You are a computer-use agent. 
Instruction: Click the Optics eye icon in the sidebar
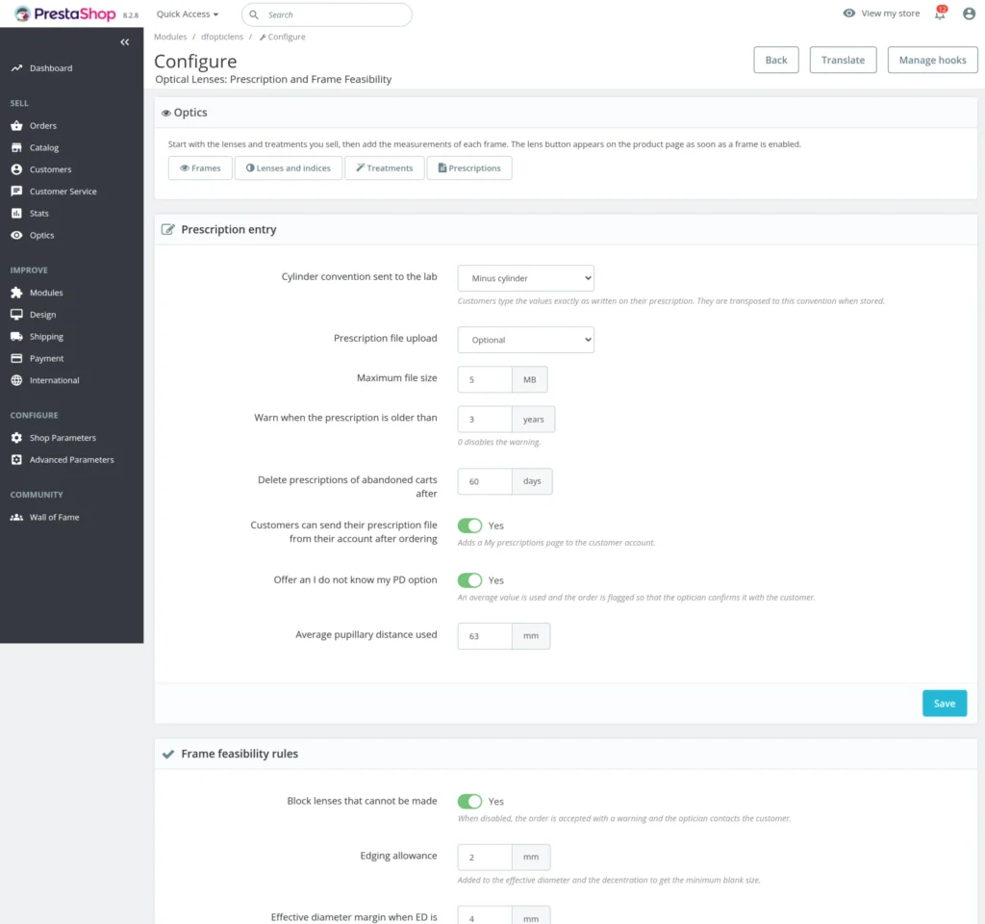(16, 235)
